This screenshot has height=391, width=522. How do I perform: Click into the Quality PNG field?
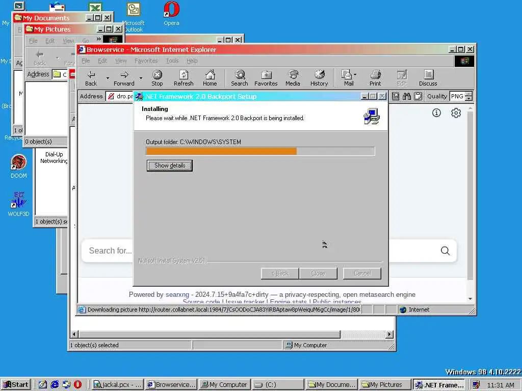point(457,96)
